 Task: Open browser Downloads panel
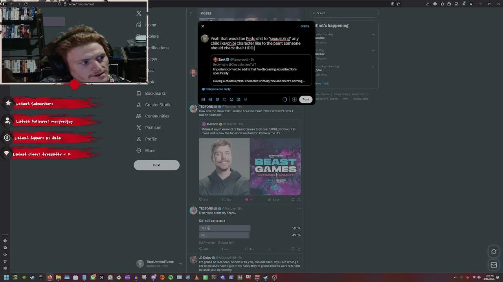tap(428, 4)
